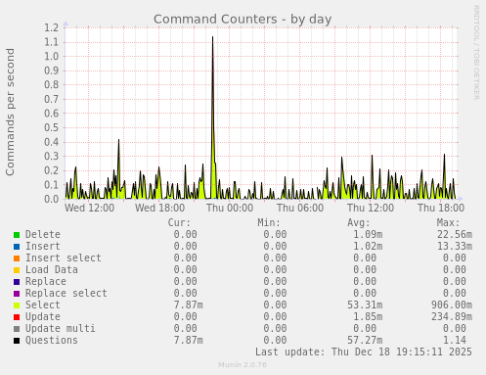Click the 'Cur:' column header

point(179,222)
